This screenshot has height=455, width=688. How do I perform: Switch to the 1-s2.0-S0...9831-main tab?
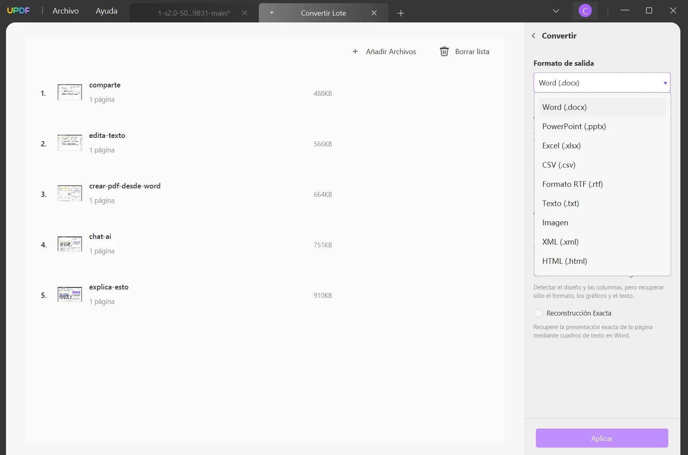194,13
